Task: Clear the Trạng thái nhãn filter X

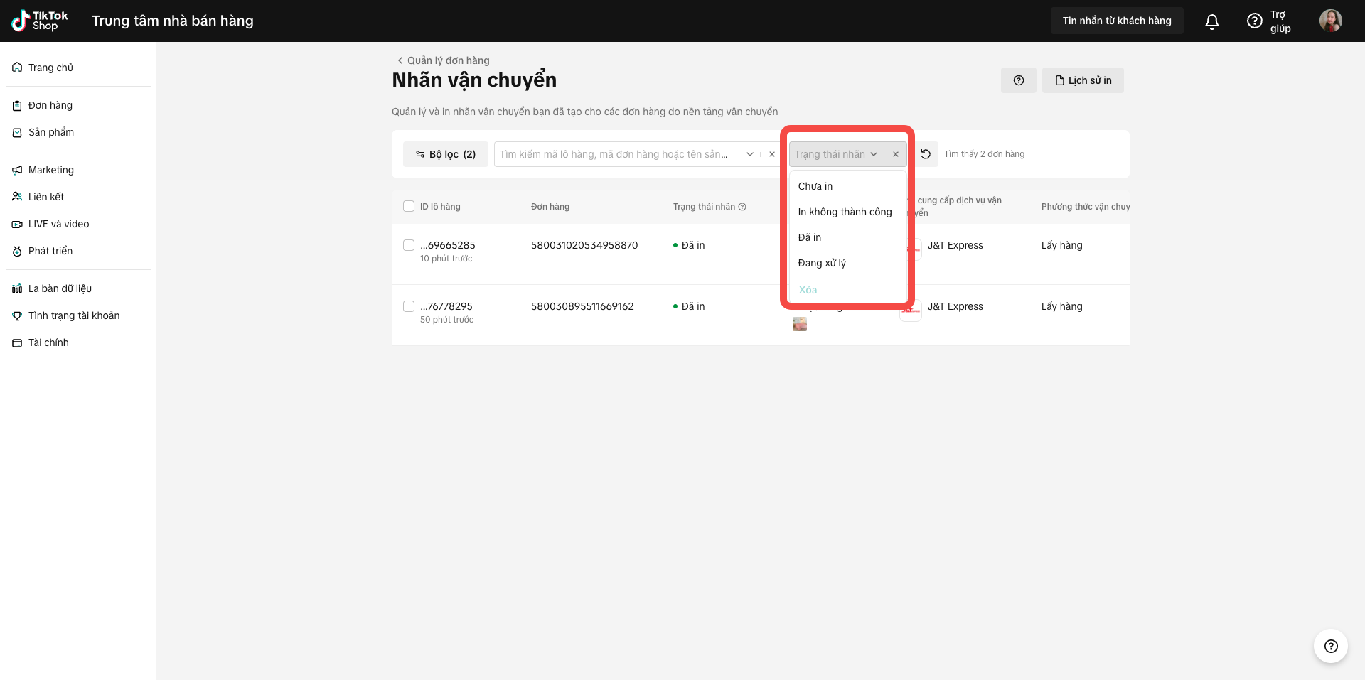Action: pos(896,154)
